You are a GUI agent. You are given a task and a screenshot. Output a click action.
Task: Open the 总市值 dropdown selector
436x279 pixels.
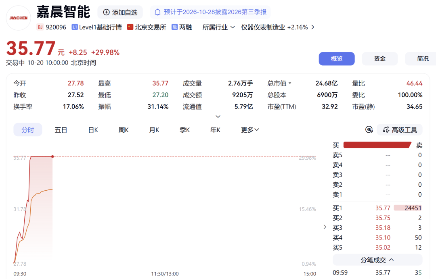pos(279,83)
